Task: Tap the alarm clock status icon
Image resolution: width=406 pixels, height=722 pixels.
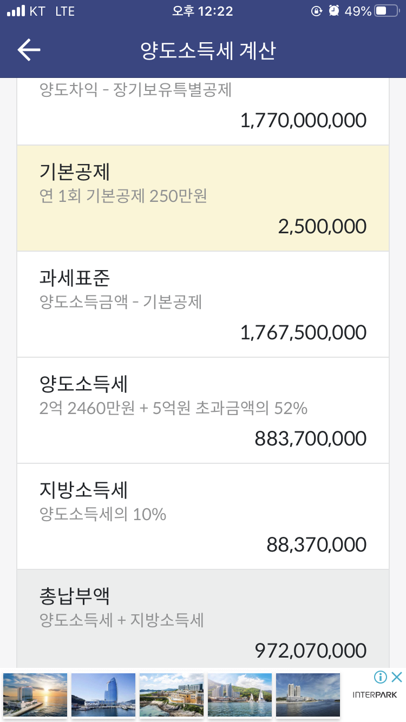Action: coord(335,11)
